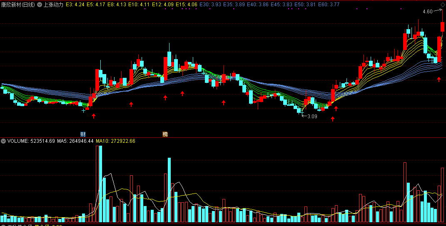Click the stock title 康欣新材(日线)

pyautogui.click(x=18, y=5)
